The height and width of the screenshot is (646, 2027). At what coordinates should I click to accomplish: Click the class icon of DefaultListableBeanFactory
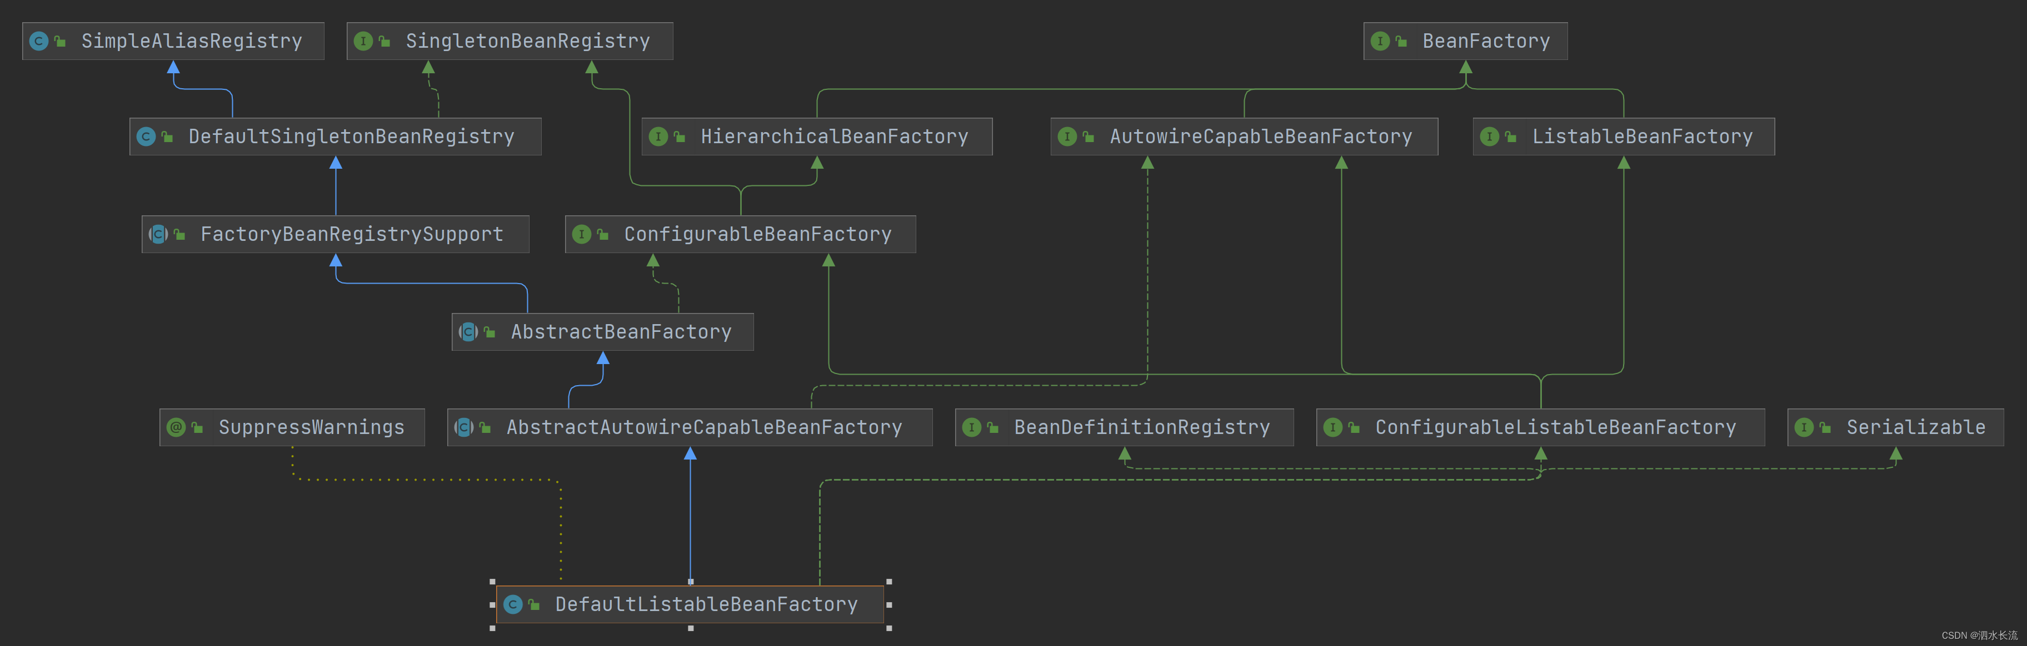pos(513,604)
